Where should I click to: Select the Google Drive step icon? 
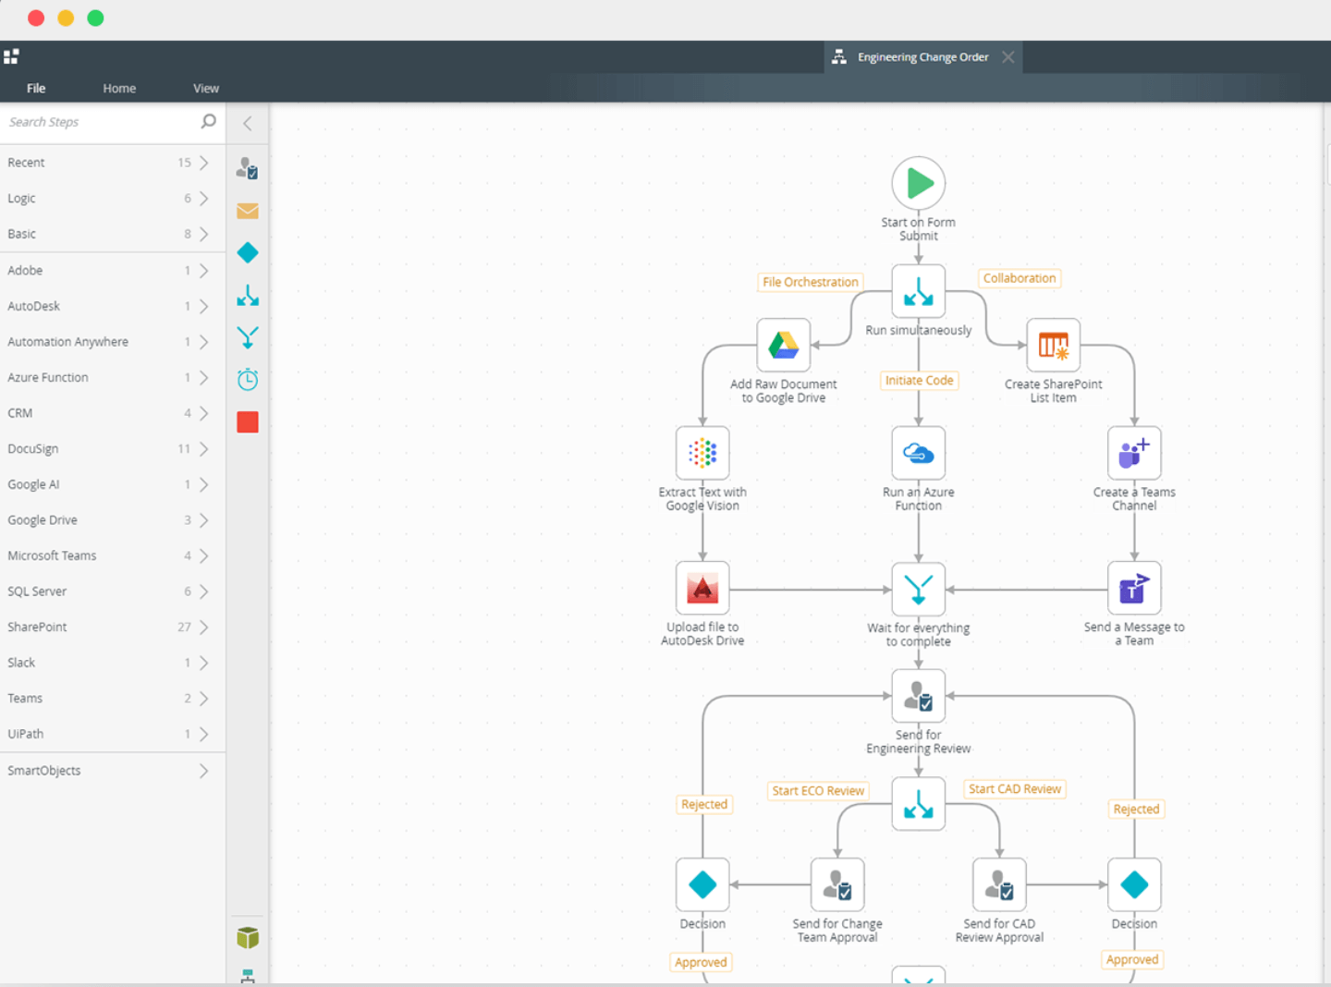(x=783, y=345)
